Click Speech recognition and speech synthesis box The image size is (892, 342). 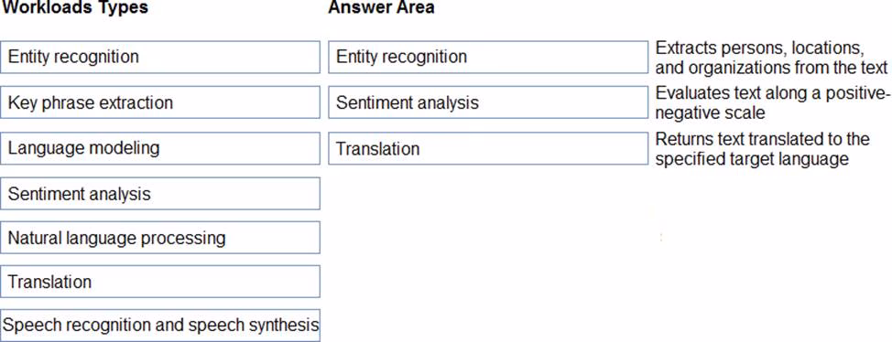tap(160, 325)
